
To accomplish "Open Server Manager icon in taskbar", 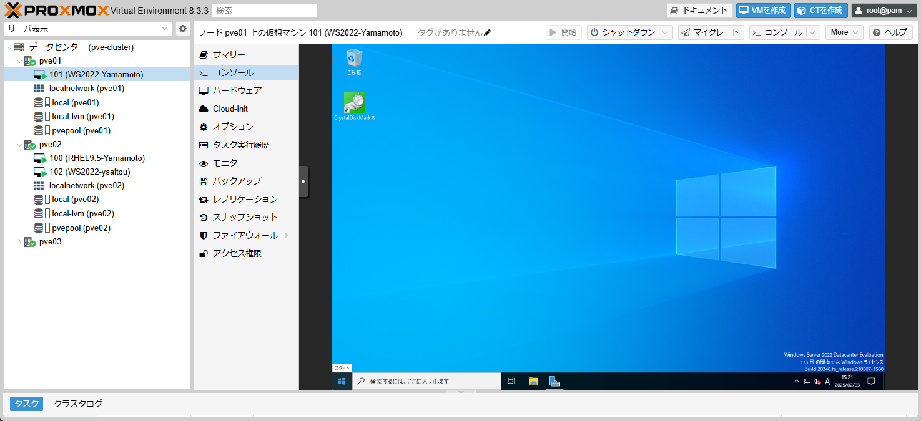I will pos(554,381).
